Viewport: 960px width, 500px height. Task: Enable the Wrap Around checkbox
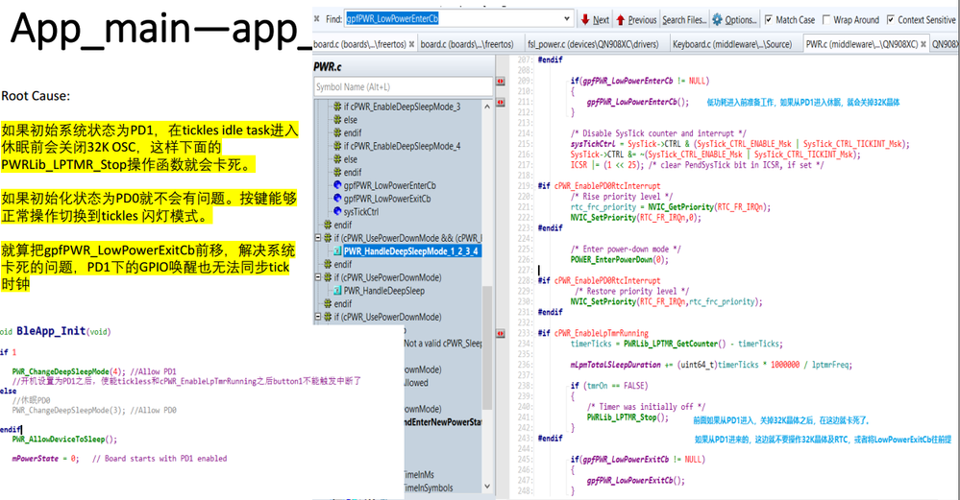click(x=826, y=19)
